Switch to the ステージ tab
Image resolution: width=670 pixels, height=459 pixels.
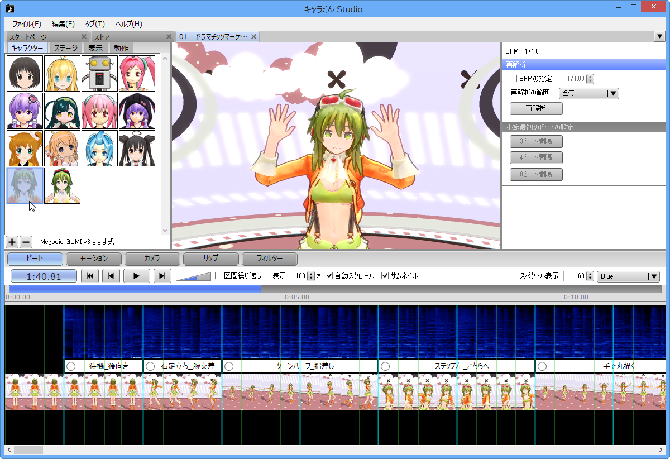[x=65, y=48]
